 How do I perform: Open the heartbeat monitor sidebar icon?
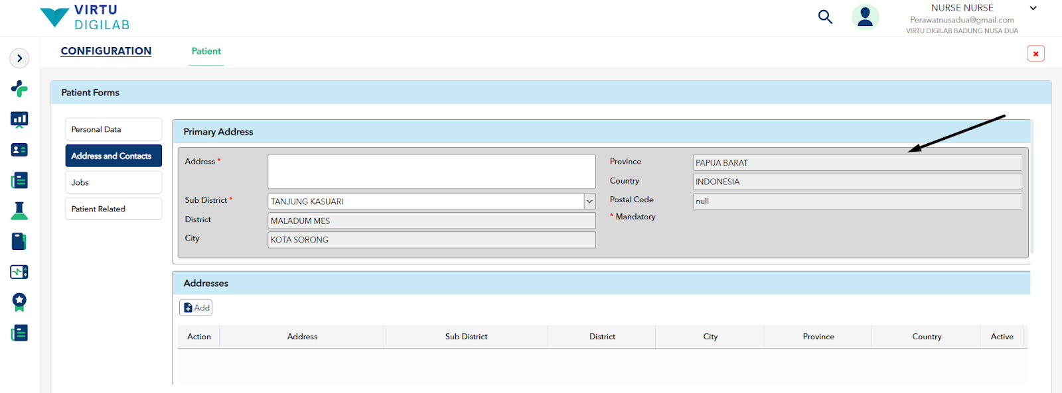(19, 272)
